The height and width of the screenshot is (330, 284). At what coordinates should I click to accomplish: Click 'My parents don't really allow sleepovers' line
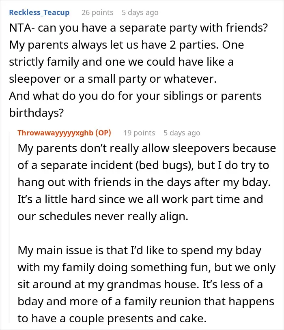pos(146,148)
